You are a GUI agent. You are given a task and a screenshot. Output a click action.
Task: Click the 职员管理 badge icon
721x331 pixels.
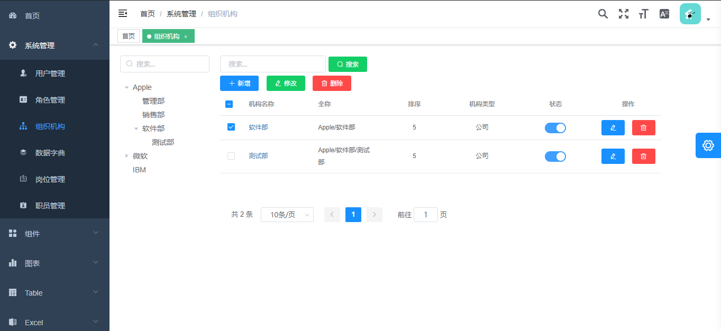pos(23,206)
